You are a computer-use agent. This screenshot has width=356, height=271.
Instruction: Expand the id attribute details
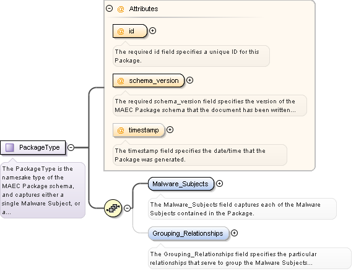152,31
